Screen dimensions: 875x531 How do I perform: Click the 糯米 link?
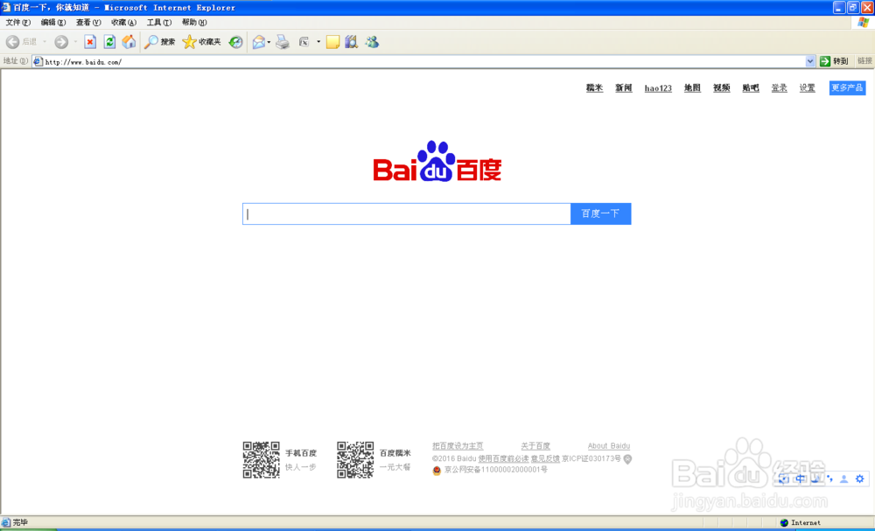click(x=594, y=88)
